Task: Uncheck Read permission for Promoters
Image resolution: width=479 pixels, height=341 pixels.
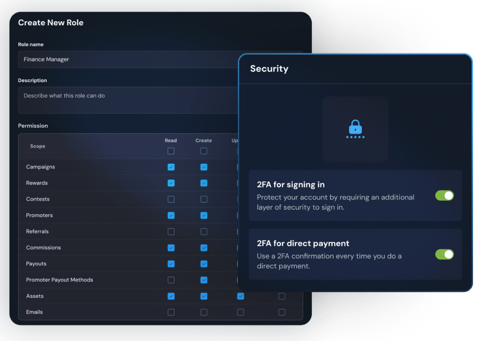Action: 171,216
